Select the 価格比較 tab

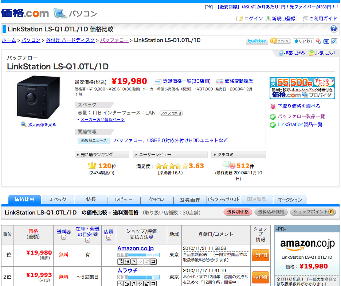click(24, 200)
